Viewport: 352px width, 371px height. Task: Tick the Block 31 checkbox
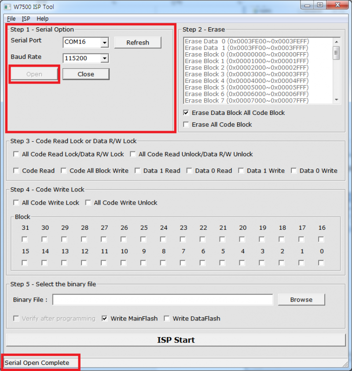(x=25, y=239)
